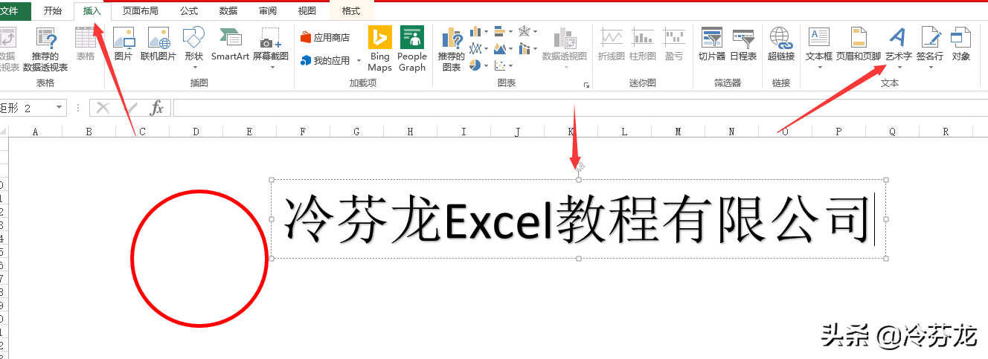Insert a 日程表 timeline
The height and width of the screenshot is (359, 988).
click(x=743, y=45)
